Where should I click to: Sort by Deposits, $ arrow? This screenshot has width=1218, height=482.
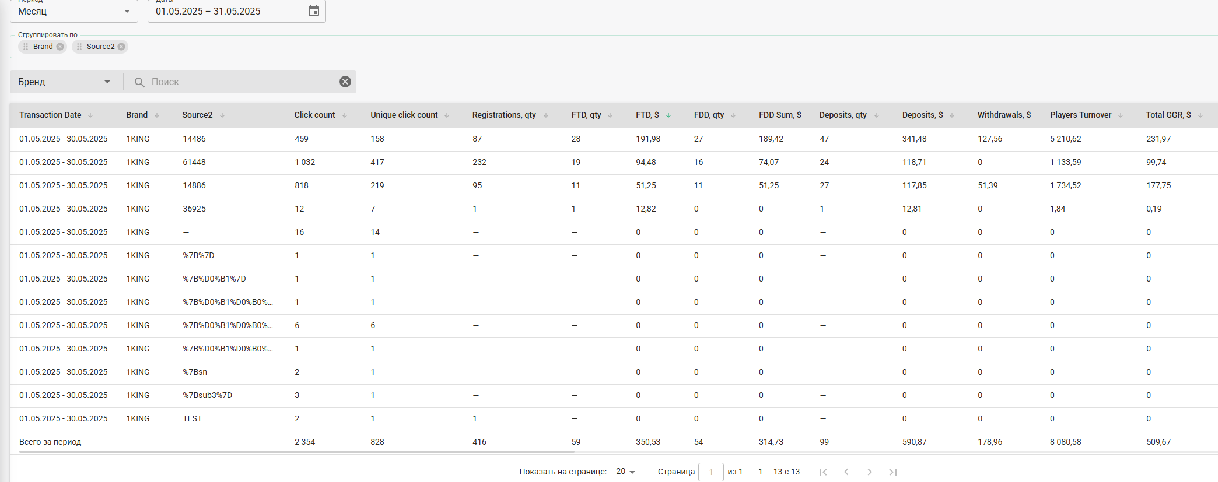coord(952,115)
